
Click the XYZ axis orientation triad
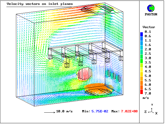[x=152, y=111]
